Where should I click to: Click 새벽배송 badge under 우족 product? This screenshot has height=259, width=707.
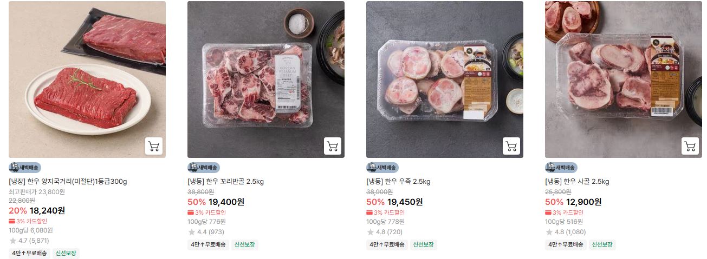(x=382, y=168)
